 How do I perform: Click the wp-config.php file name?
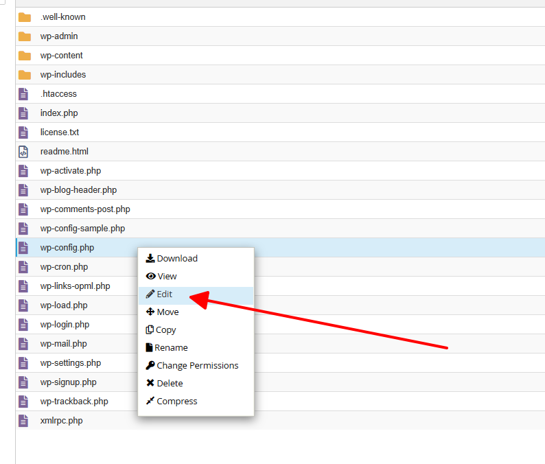67,248
